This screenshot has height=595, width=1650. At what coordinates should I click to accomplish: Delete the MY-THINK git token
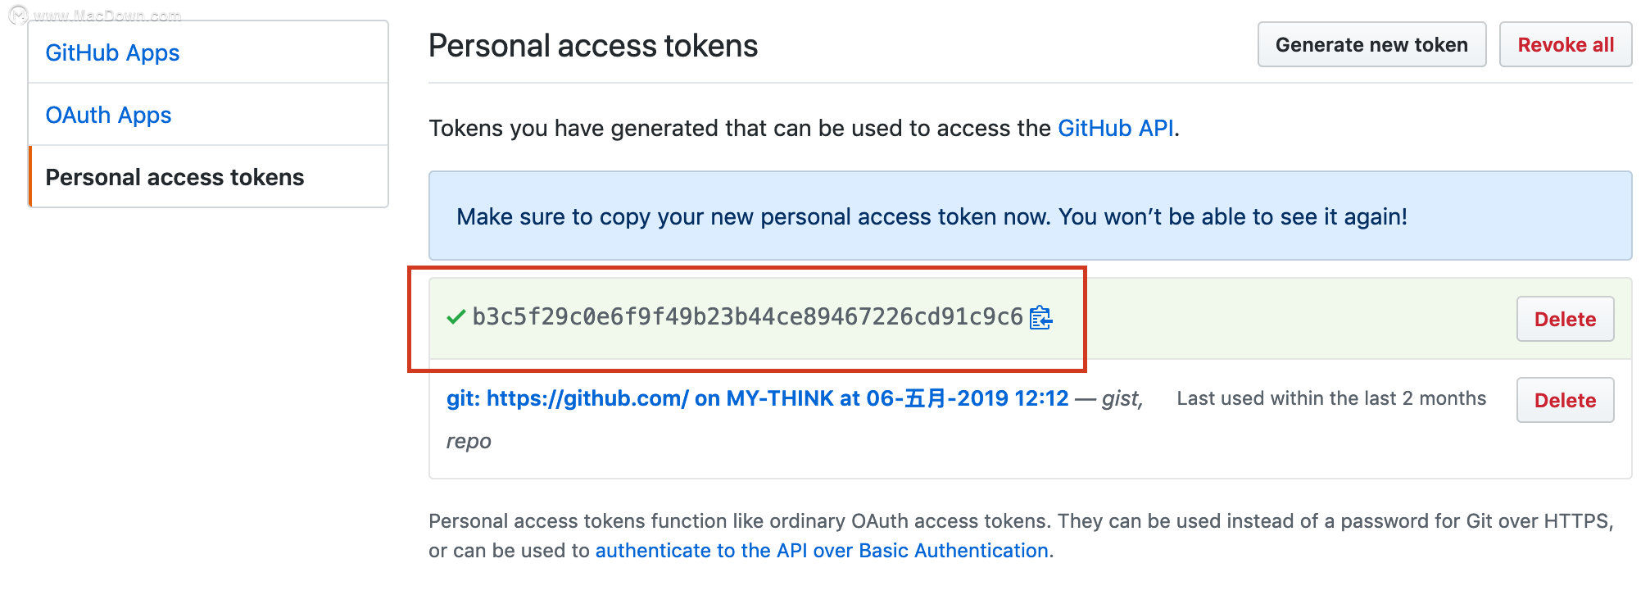point(1565,400)
